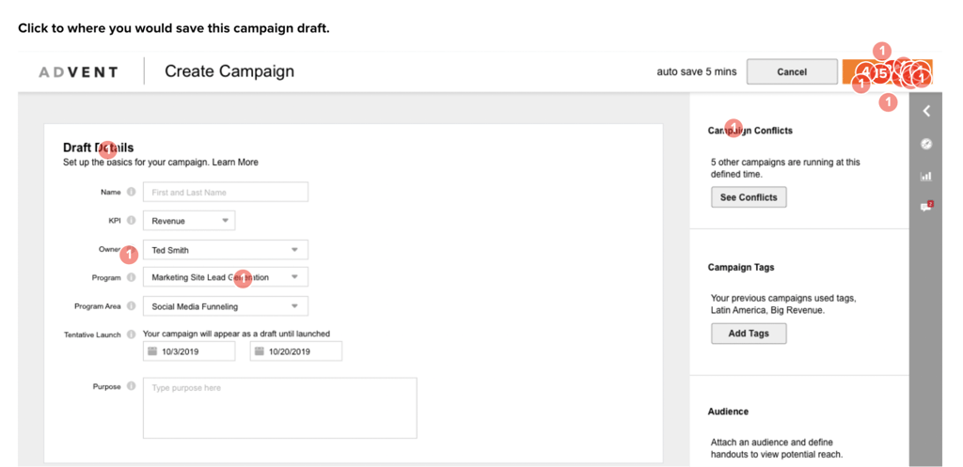Image resolution: width=963 pixels, height=467 pixels.
Task: Follow the Learn More link
Action: [x=235, y=163]
